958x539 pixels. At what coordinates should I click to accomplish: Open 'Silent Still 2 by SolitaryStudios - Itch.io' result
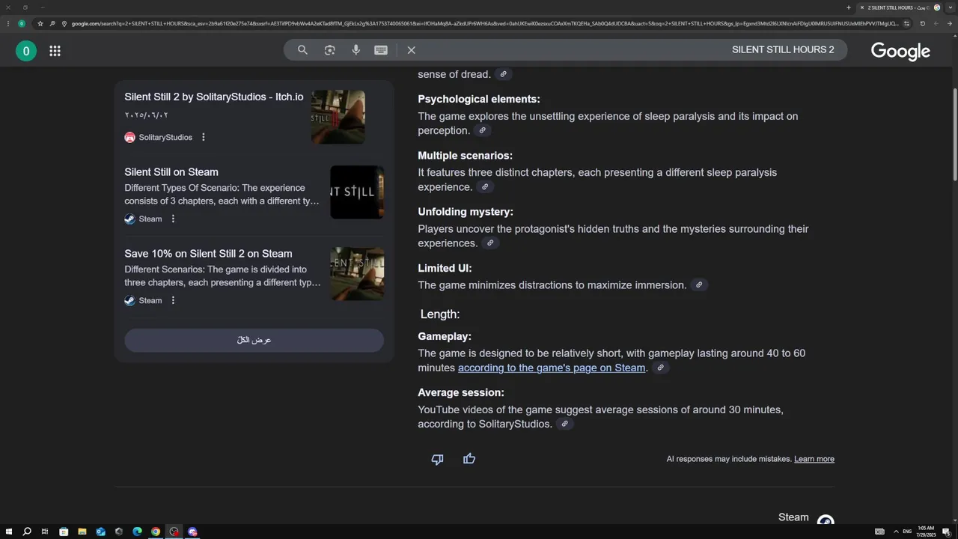click(x=214, y=97)
